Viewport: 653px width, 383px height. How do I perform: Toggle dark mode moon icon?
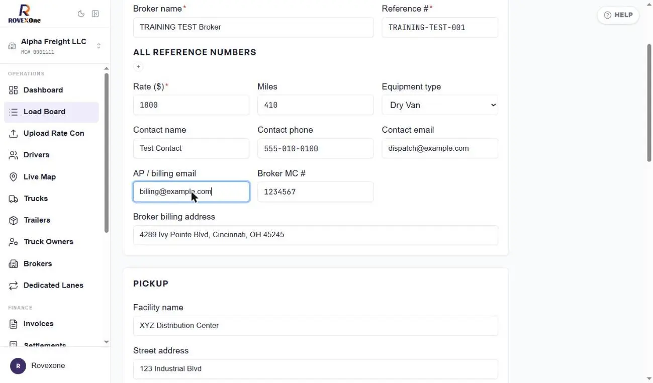pos(81,14)
